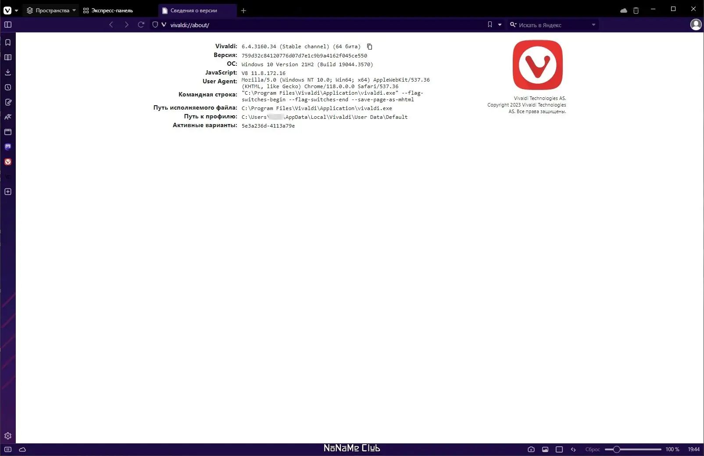Screen dimensions: 704x456
Task: Click the Яндекс search field
Action: click(554, 25)
